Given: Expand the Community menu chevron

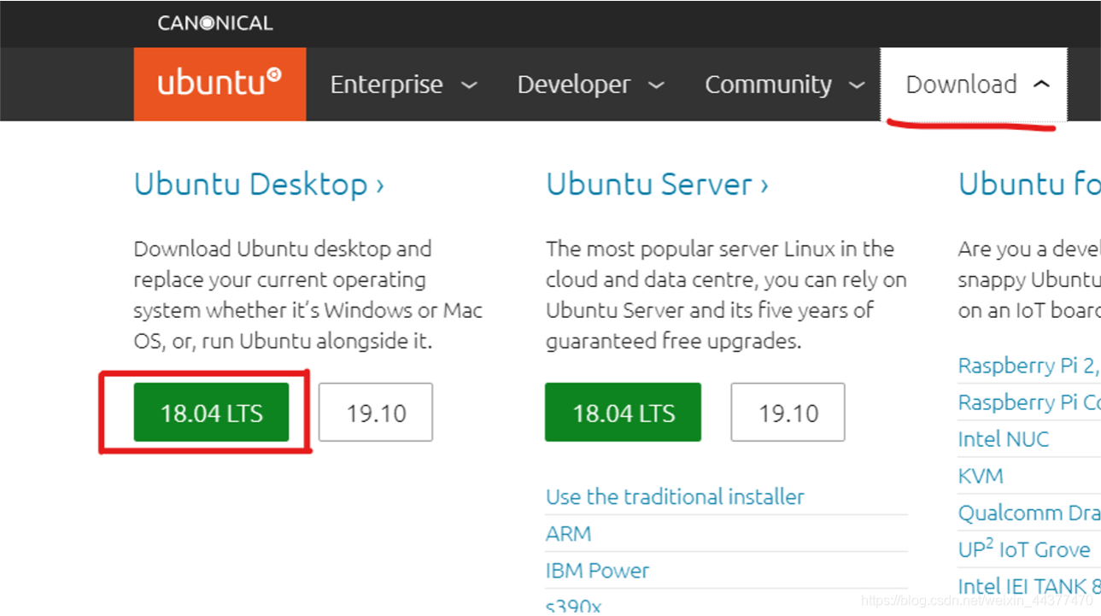Looking at the screenshot, I should [x=857, y=85].
